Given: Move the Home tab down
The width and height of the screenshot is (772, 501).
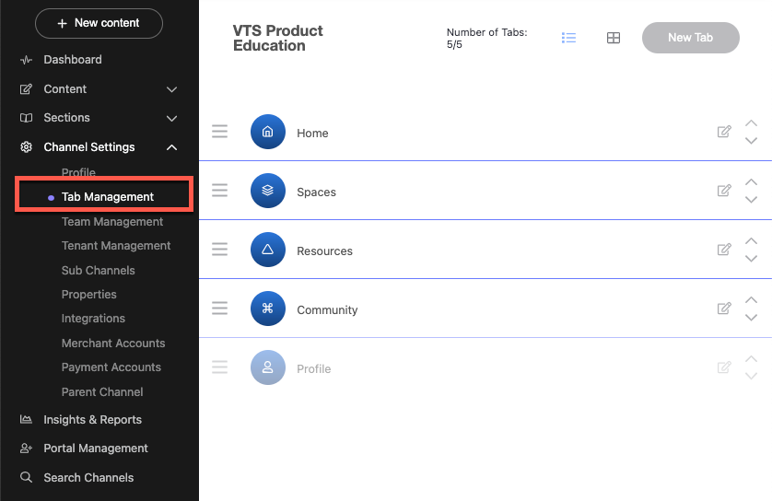Looking at the screenshot, I should pos(751,141).
